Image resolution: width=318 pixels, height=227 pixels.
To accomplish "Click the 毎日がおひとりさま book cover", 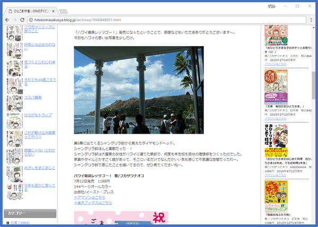I will 276,87.
